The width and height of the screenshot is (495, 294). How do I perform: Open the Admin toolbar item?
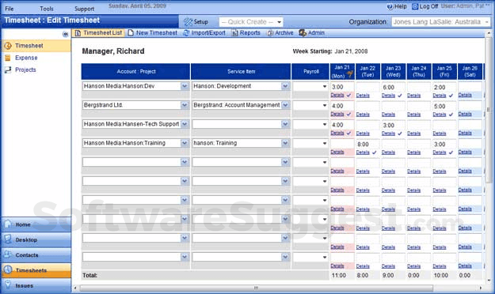[x=311, y=32]
